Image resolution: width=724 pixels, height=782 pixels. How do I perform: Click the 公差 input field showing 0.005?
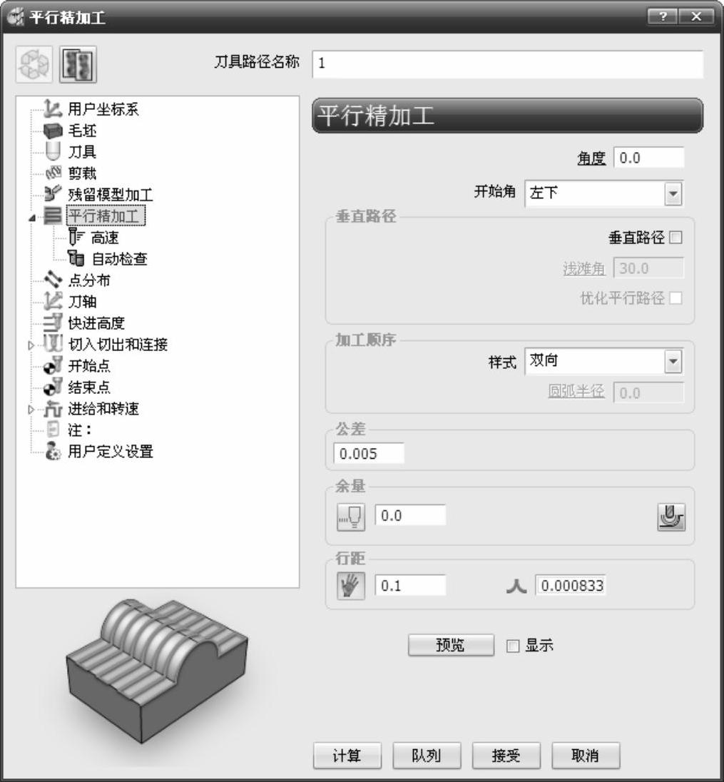point(369,453)
